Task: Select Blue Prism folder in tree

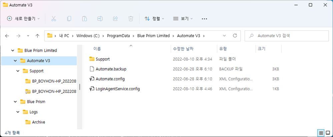Action: tap(36, 102)
